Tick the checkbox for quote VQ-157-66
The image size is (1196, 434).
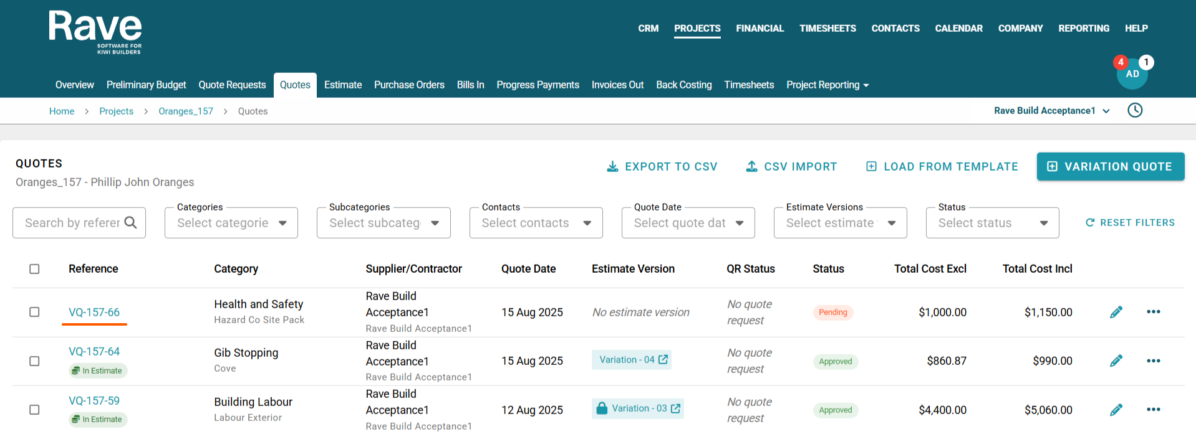pyautogui.click(x=34, y=312)
